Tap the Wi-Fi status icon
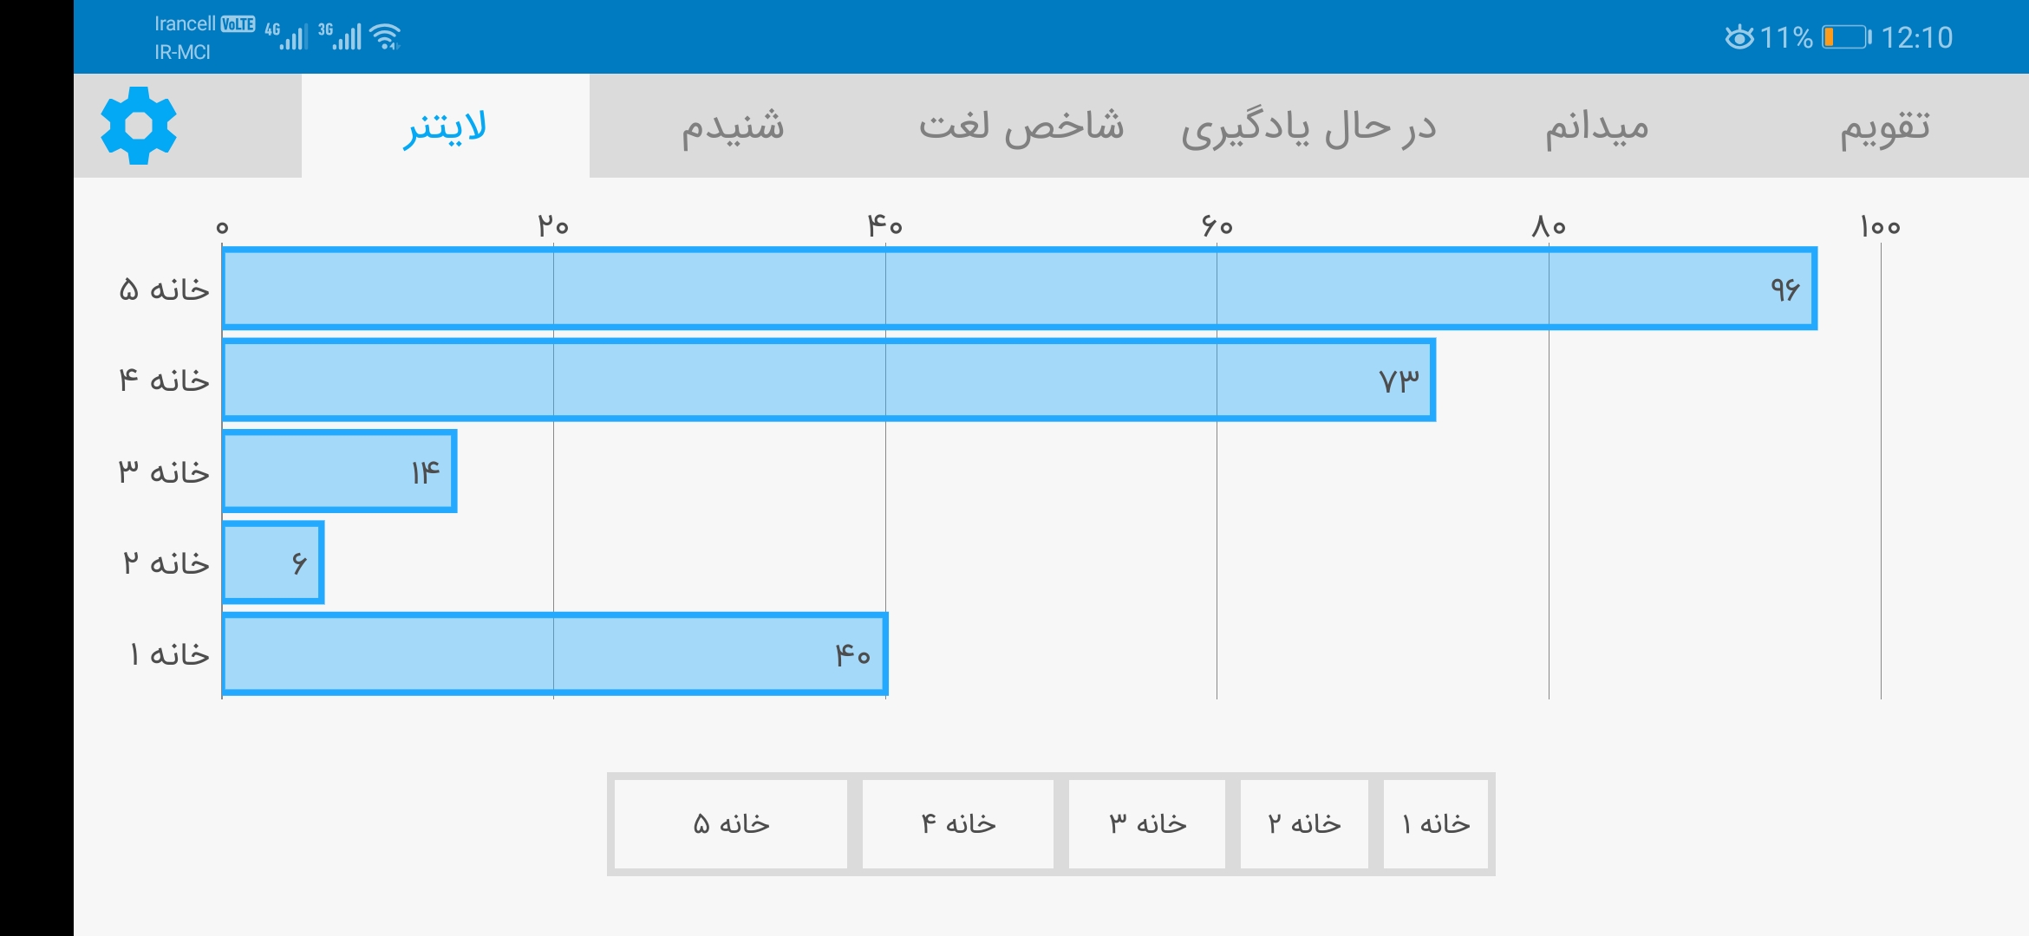Image resolution: width=2029 pixels, height=936 pixels. [x=385, y=36]
